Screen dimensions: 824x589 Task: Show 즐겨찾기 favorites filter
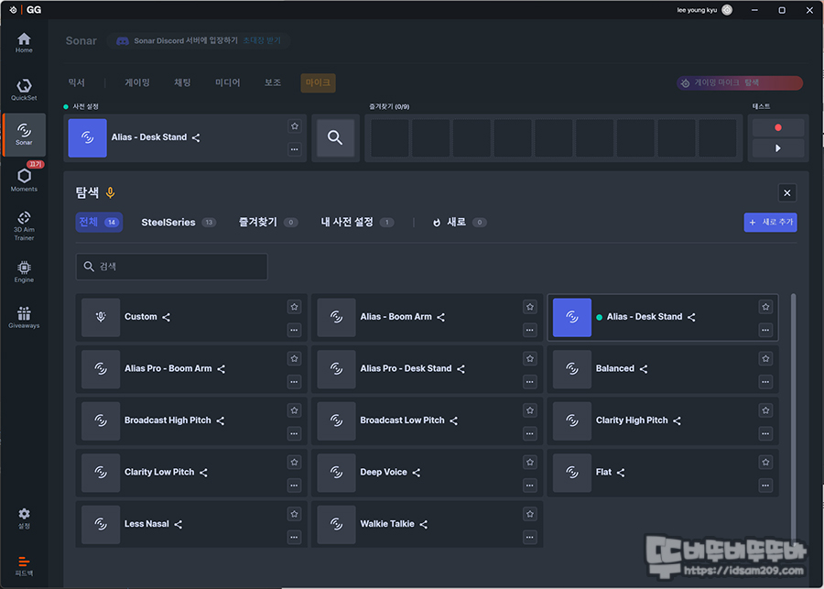coord(268,223)
